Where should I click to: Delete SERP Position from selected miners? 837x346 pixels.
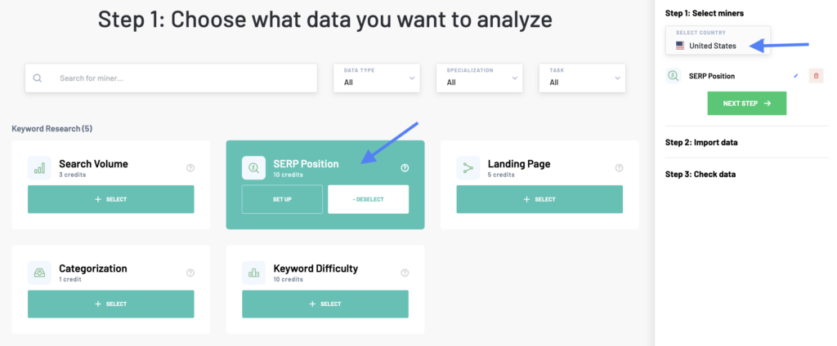[x=816, y=76]
